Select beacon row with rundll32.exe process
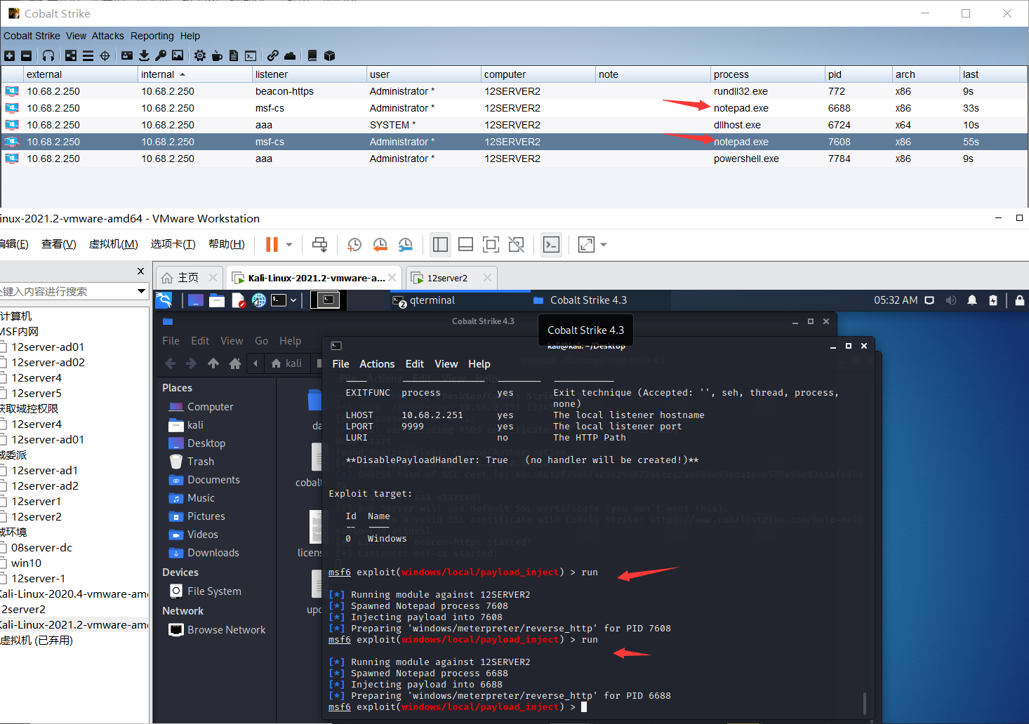 pyautogui.click(x=514, y=91)
